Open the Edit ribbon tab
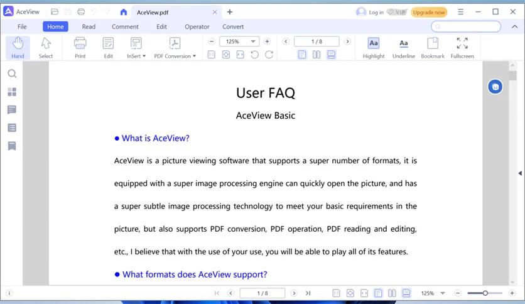Viewport: 525px width, 304px height. [x=162, y=26]
